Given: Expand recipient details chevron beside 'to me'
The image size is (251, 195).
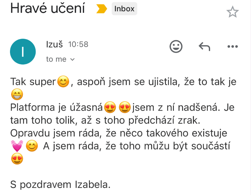Looking at the screenshot, I should tap(72, 59).
